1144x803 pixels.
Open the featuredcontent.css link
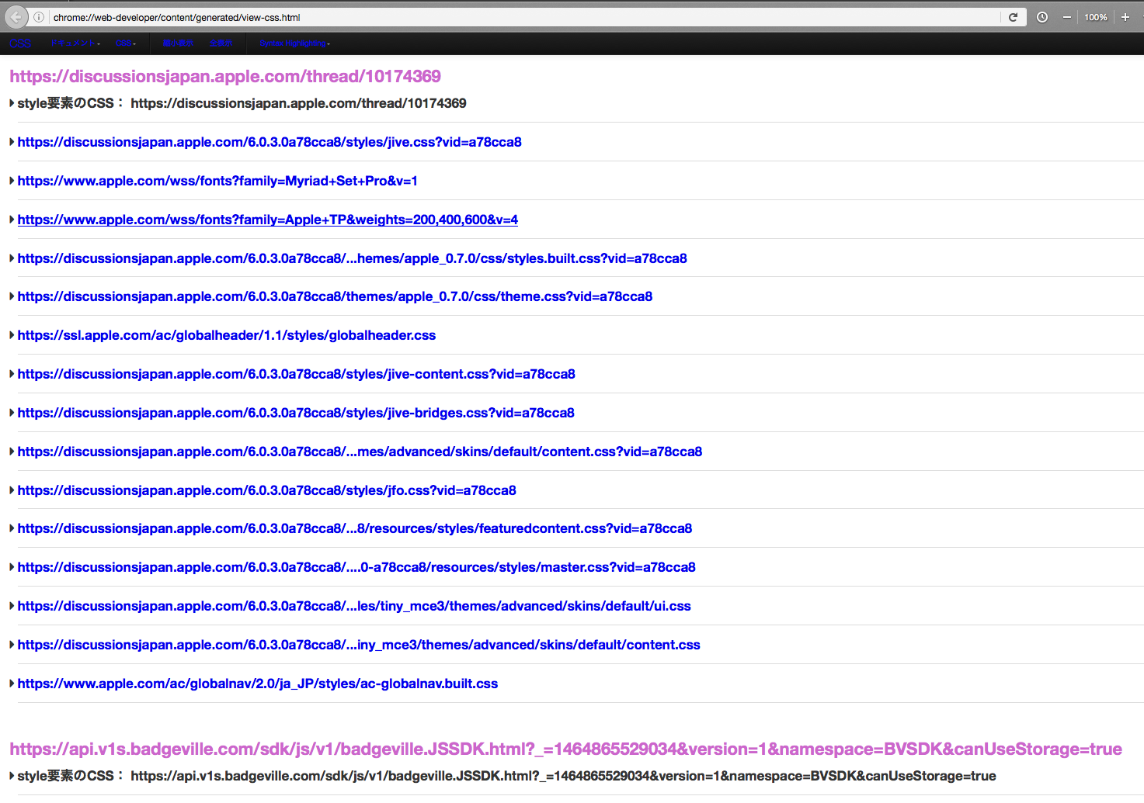tap(355, 528)
